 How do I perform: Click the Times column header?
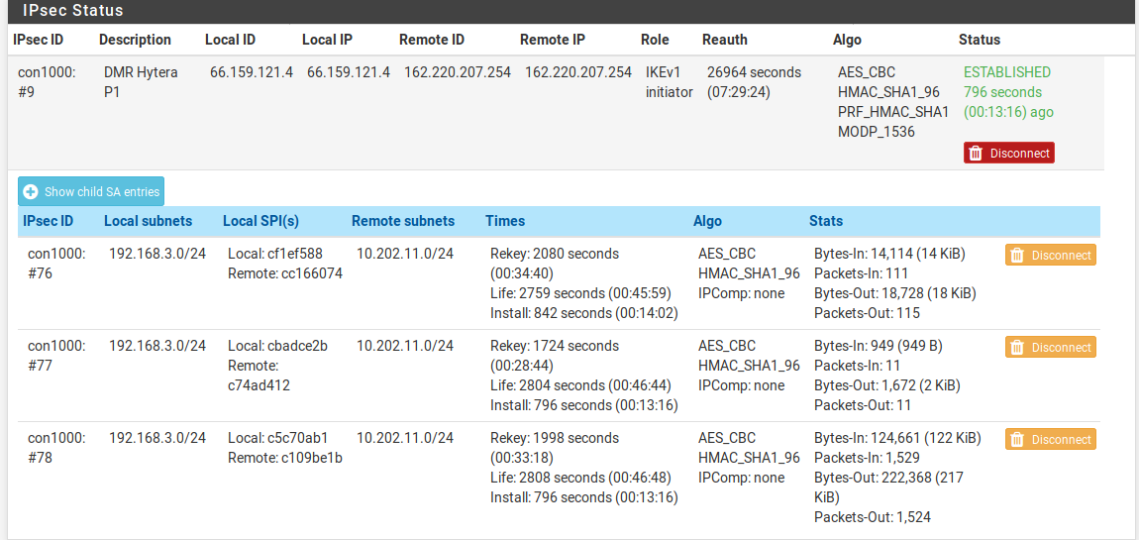pyautogui.click(x=505, y=221)
